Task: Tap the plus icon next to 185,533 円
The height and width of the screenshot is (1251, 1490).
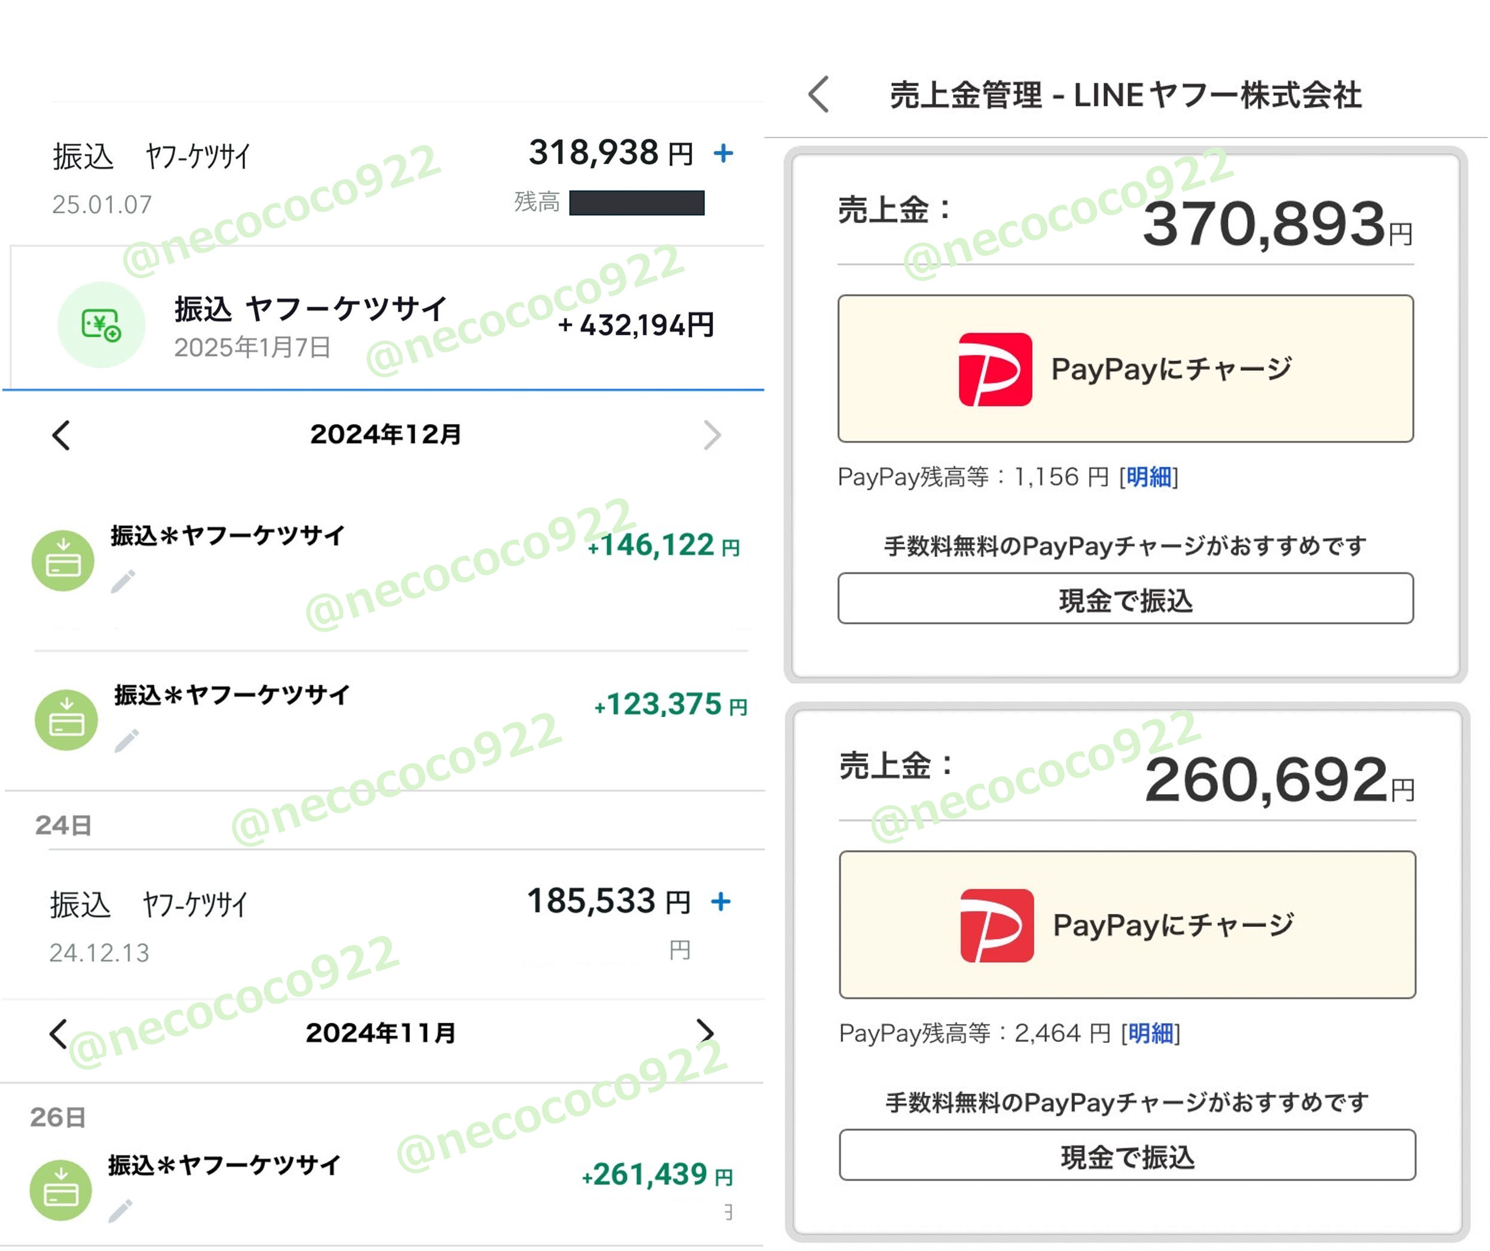Action: click(721, 901)
